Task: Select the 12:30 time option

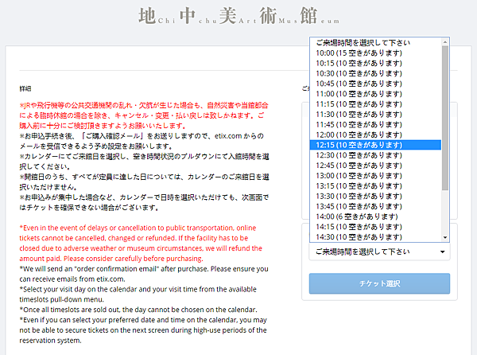Action: tap(375, 155)
